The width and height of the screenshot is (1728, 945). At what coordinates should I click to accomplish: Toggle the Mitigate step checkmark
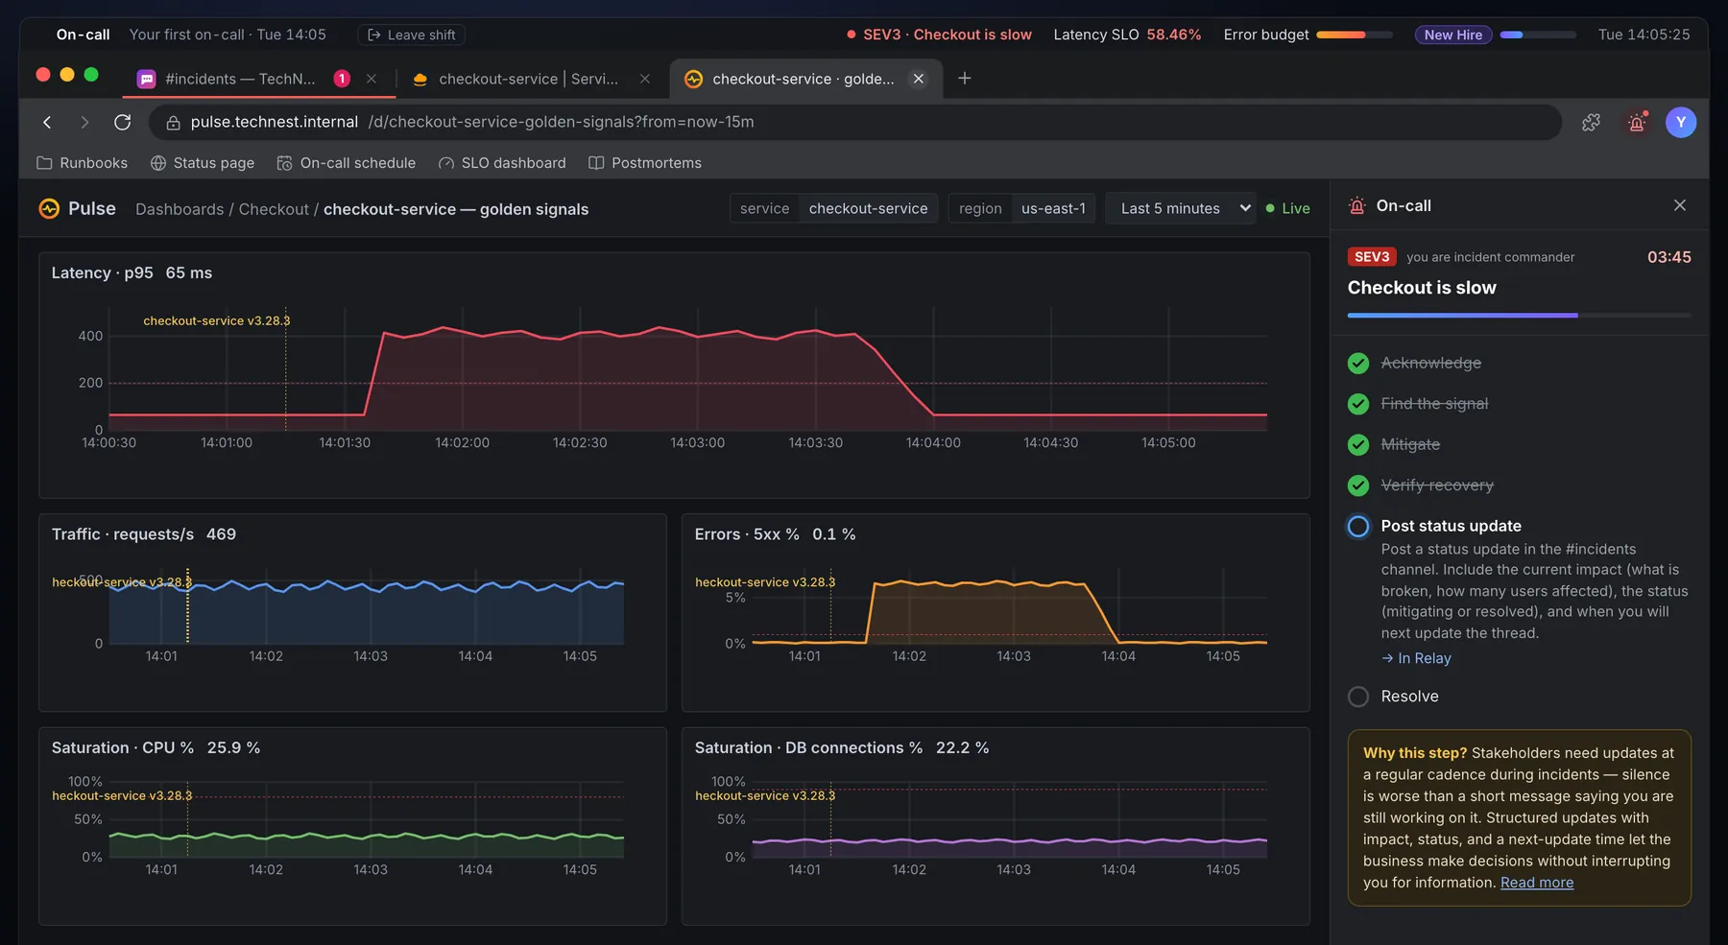[x=1358, y=444]
